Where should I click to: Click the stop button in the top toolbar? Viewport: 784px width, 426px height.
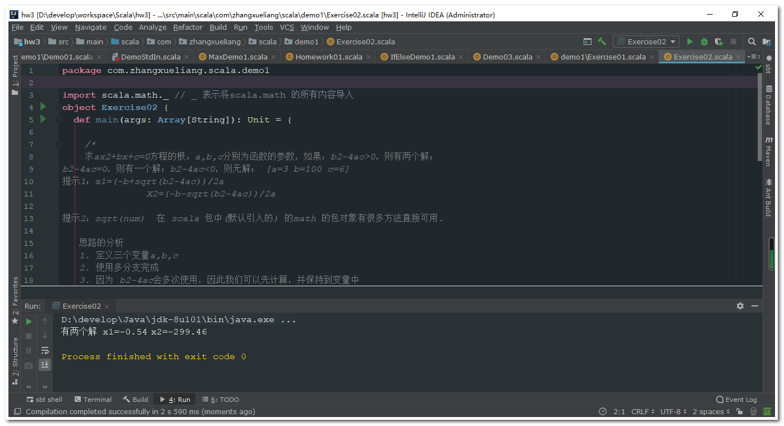733,42
